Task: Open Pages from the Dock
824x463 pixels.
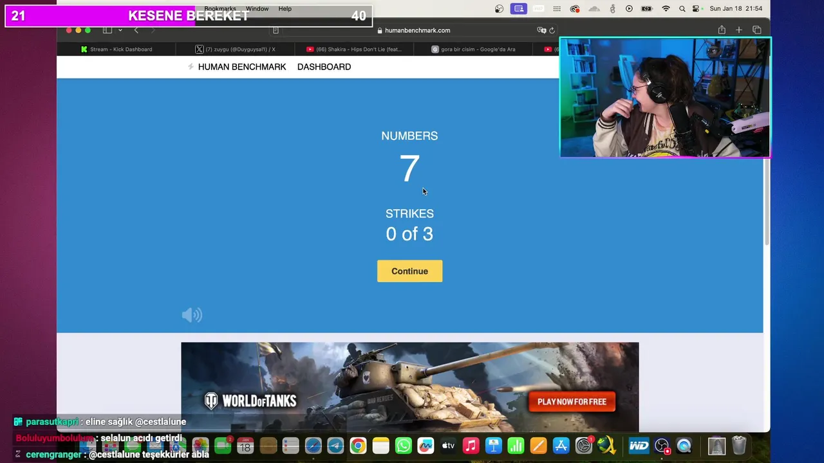Action: point(538,446)
